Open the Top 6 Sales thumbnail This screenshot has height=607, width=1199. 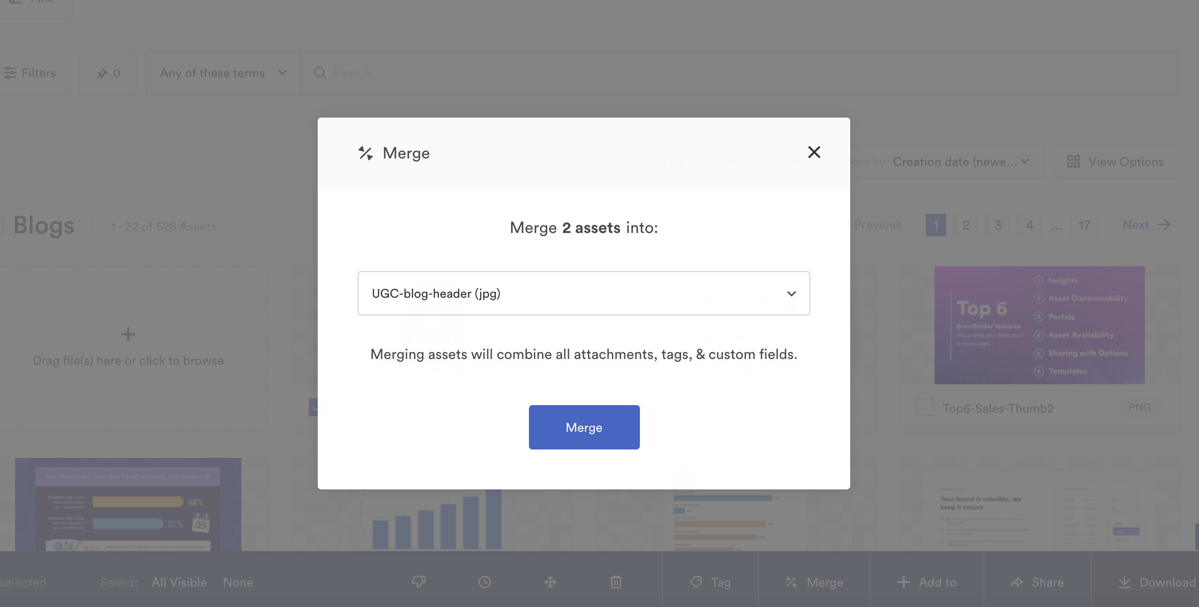pyautogui.click(x=1039, y=325)
